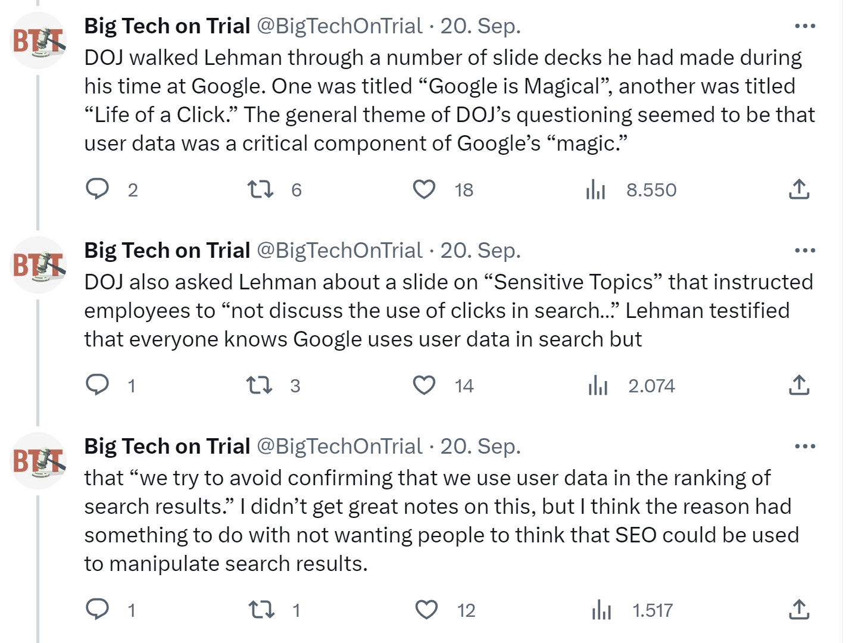Click Big Tech on Trial name on third tweet
The height and width of the screenshot is (643, 849).
167,447
